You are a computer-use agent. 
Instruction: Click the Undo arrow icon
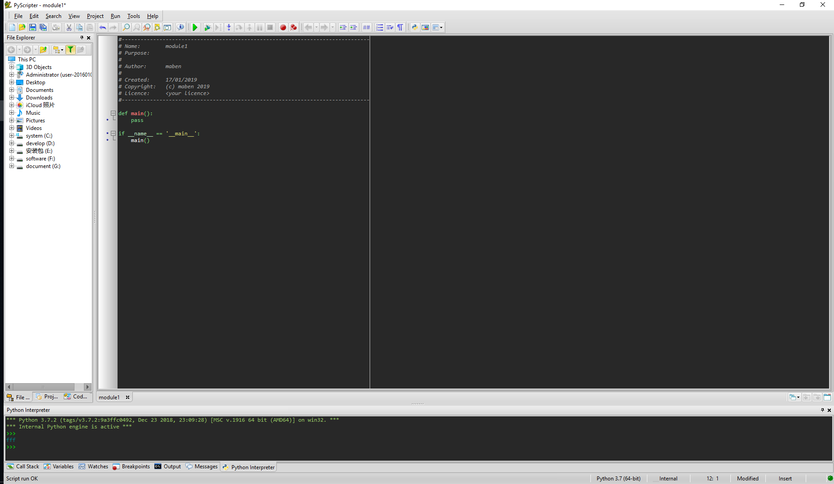tap(103, 27)
